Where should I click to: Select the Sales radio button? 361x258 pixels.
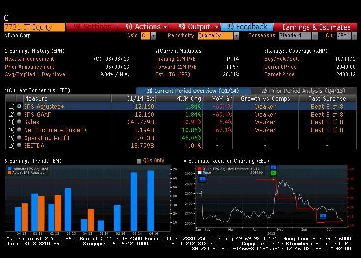click(19, 122)
